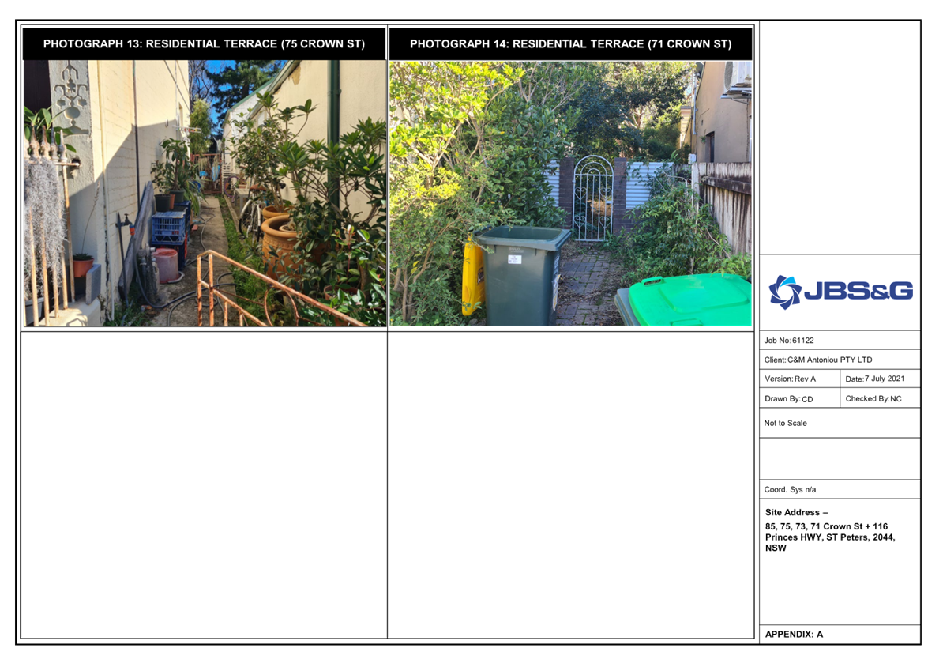Select the Photograph 13 title bar

[204, 44]
